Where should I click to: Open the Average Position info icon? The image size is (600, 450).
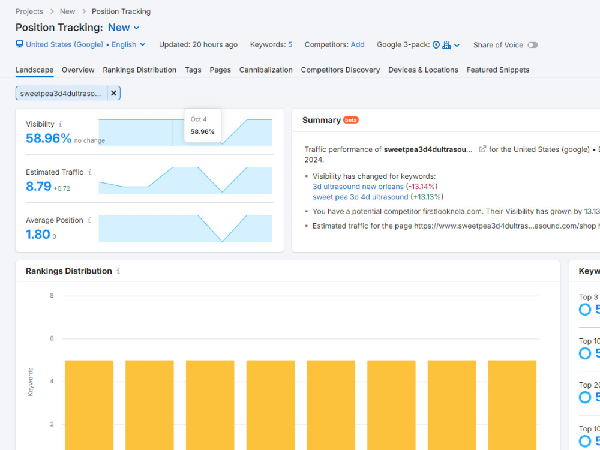coord(89,220)
